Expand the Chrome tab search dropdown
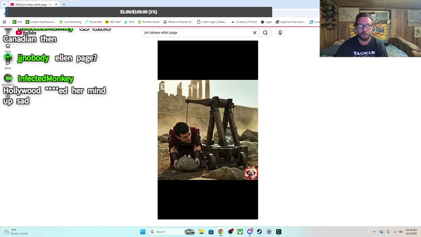This screenshot has width=421, height=237. (4, 5)
